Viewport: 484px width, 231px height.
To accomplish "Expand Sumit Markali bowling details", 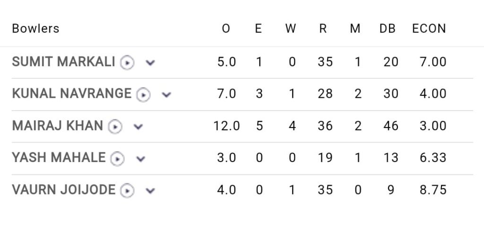I will click(x=150, y=62).
